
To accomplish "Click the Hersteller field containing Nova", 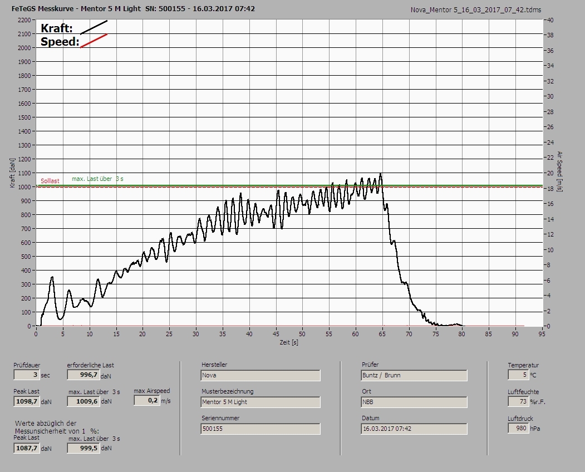I will [260, 375].
